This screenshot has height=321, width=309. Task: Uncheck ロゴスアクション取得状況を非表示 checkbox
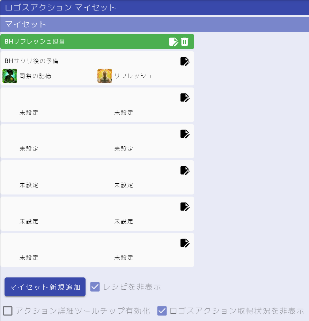(162, 311)
